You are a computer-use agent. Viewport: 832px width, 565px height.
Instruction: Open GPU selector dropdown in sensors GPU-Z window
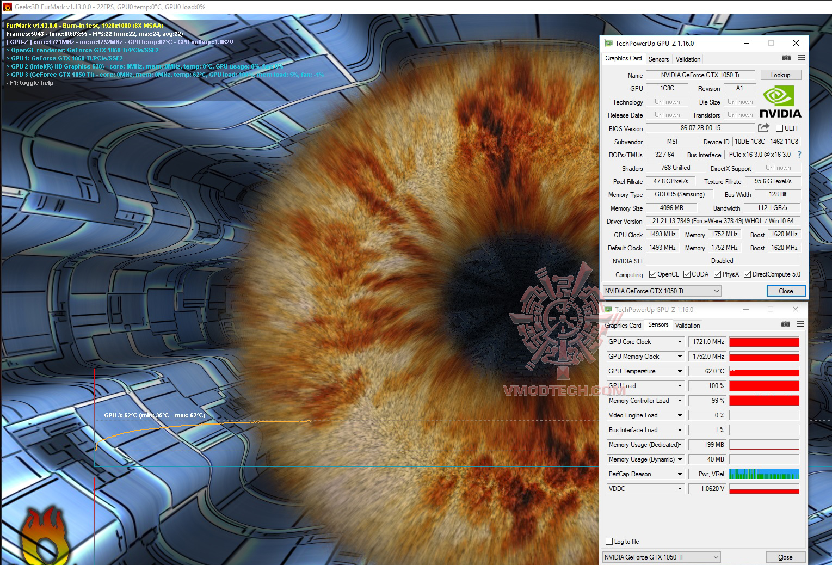662,557
